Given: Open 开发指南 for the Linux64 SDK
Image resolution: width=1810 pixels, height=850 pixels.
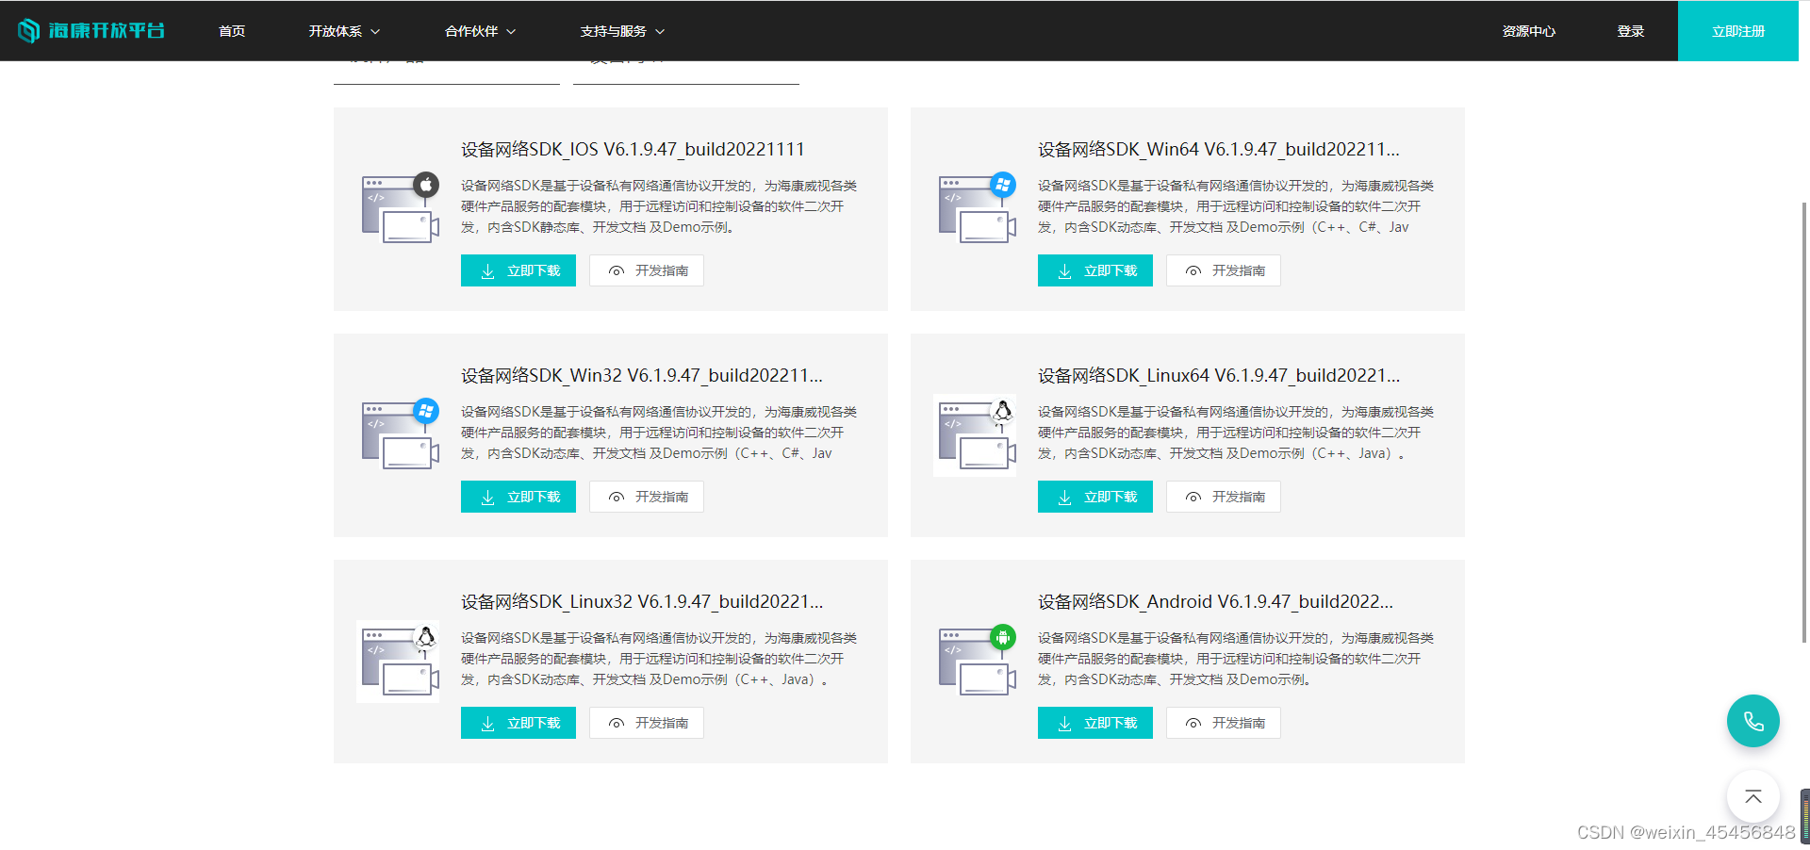Looking at the screenshot, I should click(x=1224, y=497).
